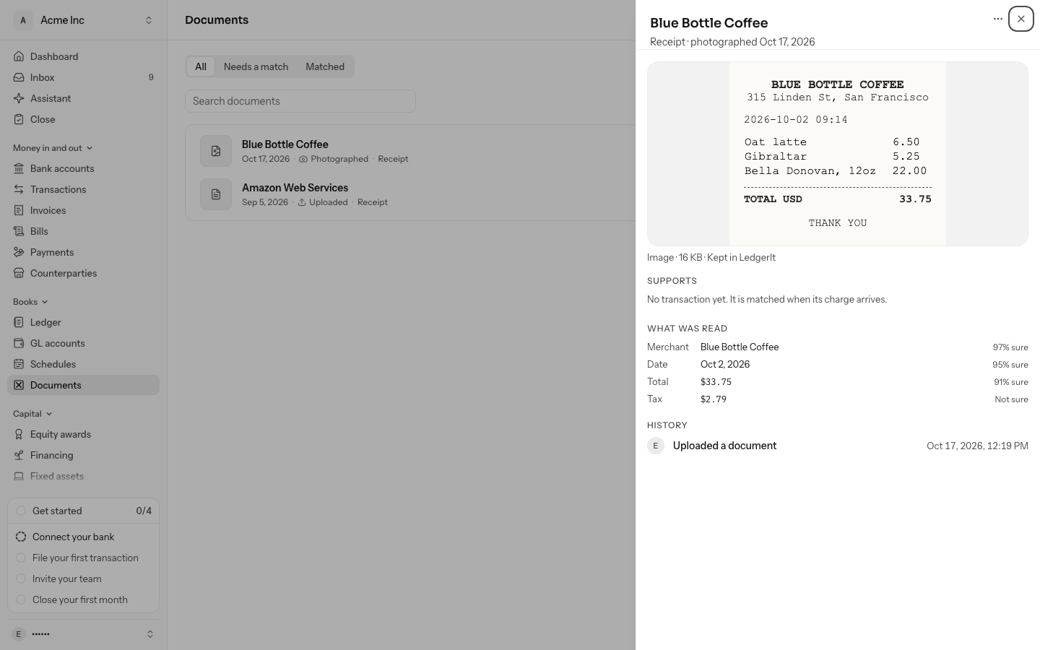Close the Blue Bottle Coffee detail panel
The height and width of the screenshot is (650, 1040).
point(1021,19)
